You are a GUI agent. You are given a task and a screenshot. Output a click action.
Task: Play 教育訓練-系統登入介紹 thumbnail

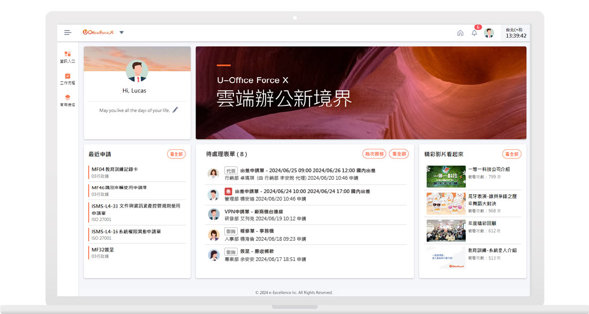click(446, 257)
